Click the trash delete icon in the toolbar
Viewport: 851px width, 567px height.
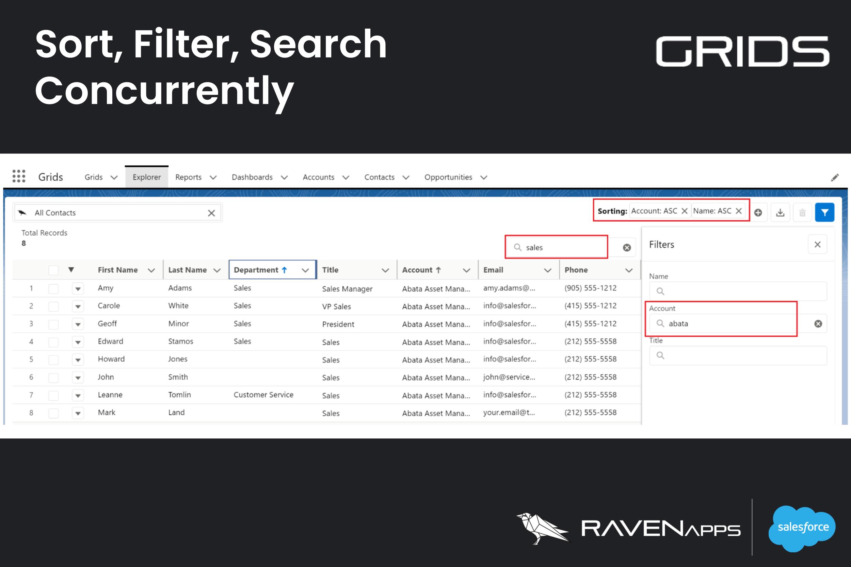803,213
